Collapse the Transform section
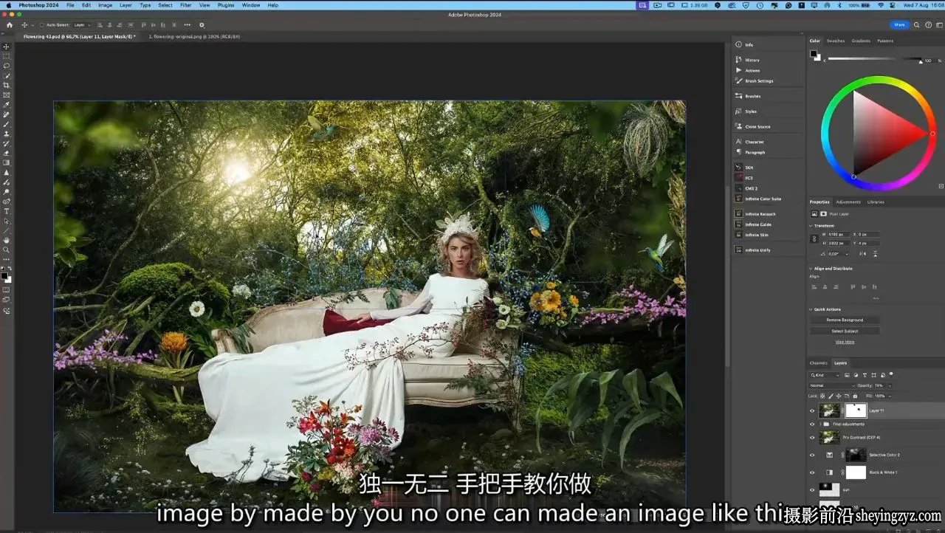 (811, 226)
